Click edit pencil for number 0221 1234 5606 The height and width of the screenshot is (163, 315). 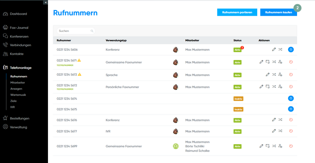click(274, 50)
